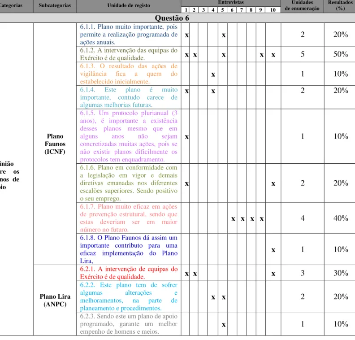
Task: Click the 'Unidades de enumeração' header
Action: [302, 5]
